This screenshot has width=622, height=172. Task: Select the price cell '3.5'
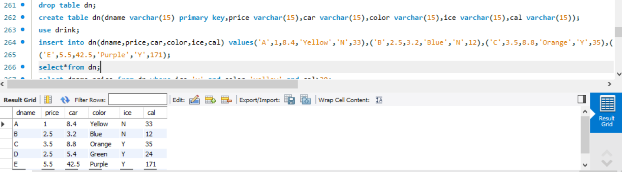click(x=53, y=144)
